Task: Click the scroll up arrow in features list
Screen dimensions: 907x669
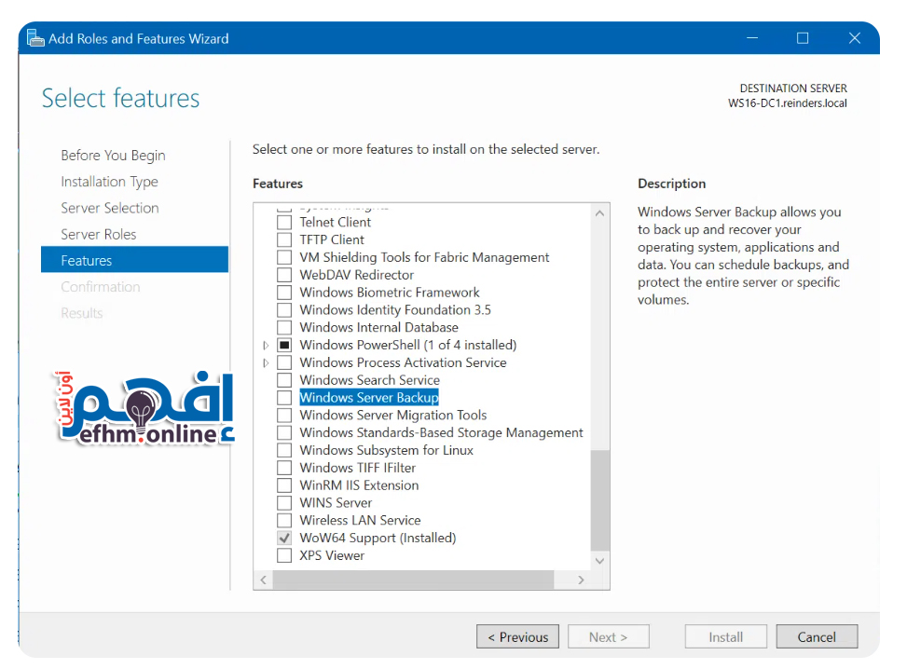Action: tap(599, 213)
